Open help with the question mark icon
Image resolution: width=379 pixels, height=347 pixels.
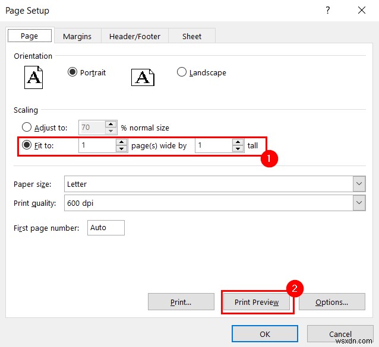328,10
